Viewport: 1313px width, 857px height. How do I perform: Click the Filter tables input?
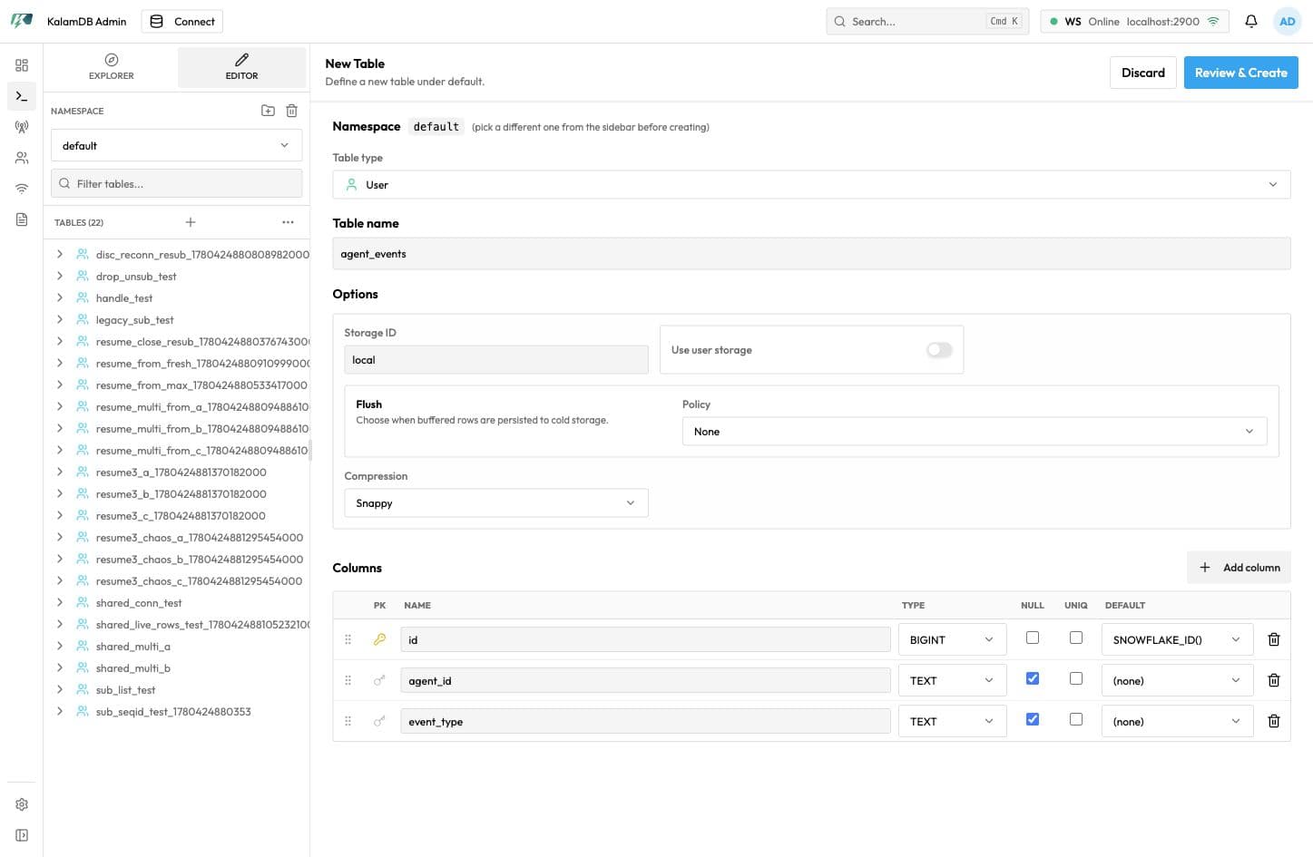tap(176, 183)
